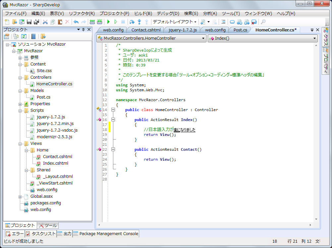Screen dimensions: 332x248
Task: Click the Paste icon in the toolbar
Action: pos(59,21)
